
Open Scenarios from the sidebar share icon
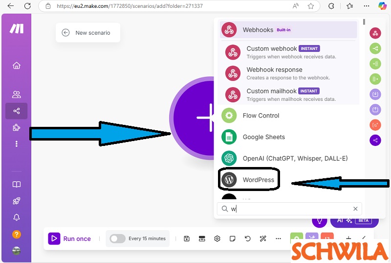17,111
